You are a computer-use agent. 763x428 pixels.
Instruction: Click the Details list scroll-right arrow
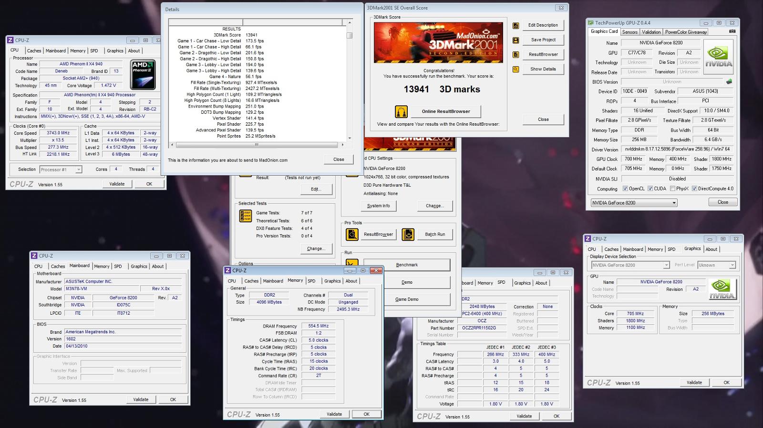(342, 145)
